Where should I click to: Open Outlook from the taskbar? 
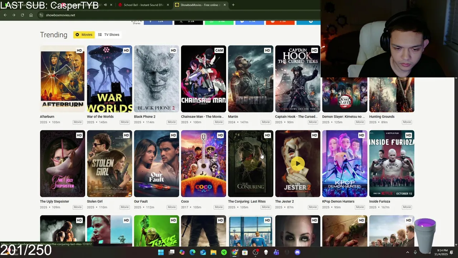(203, 252)
